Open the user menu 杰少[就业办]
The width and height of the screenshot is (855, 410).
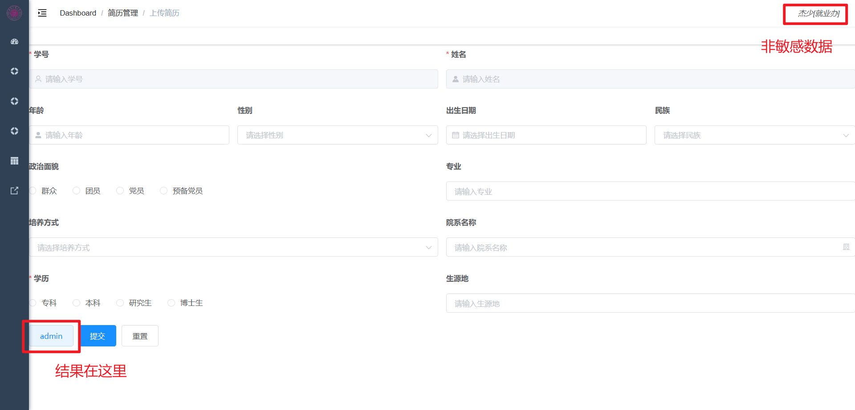coord(818,13)
